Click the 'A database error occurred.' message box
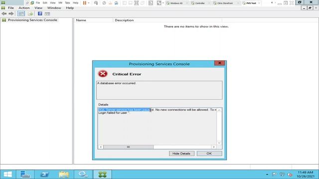This screenshot has width=319, height=179. click(x=159, y=90)
